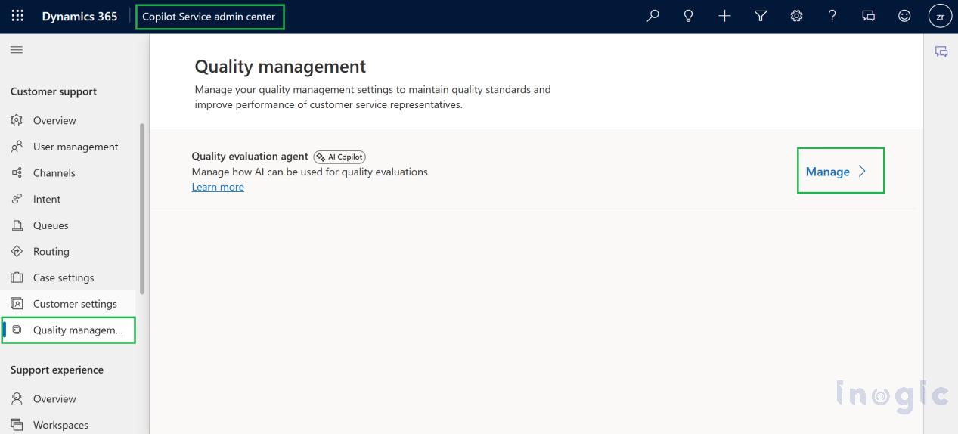Click the chevron arrow next to Manage
Screen dimensions: 958x434
tap(862, 172)
